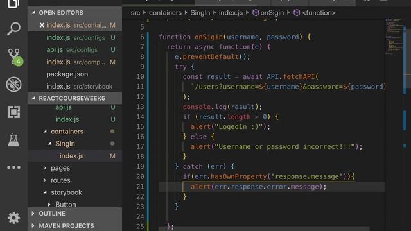Click 'console.log(result);' line
This screenshot has width=411, height=231.
pos(222,107)
